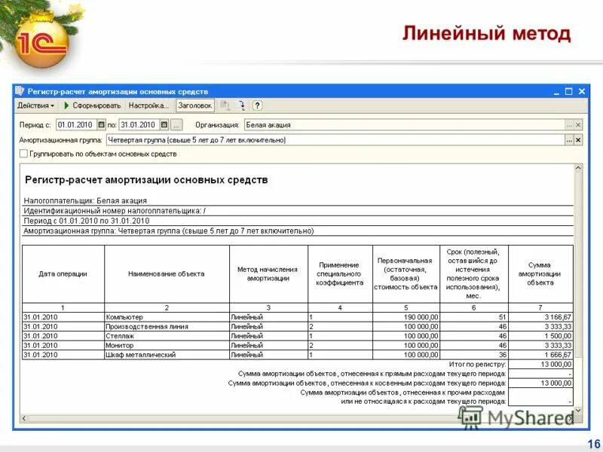Click the 3 166,67 amortization cell
The height and width of the screenshot is (452, 603).
(x=540, y=317)
